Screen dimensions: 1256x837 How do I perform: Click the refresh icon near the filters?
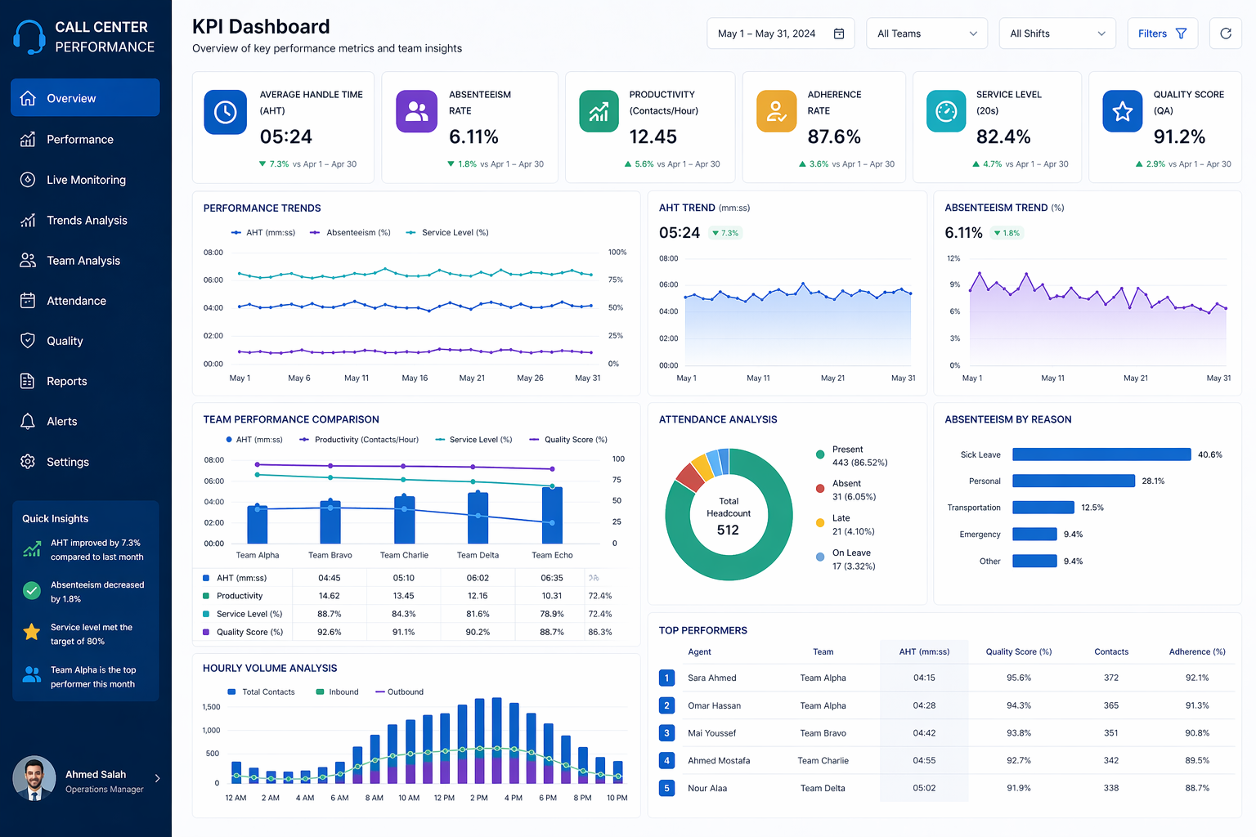coord(1225,33)
